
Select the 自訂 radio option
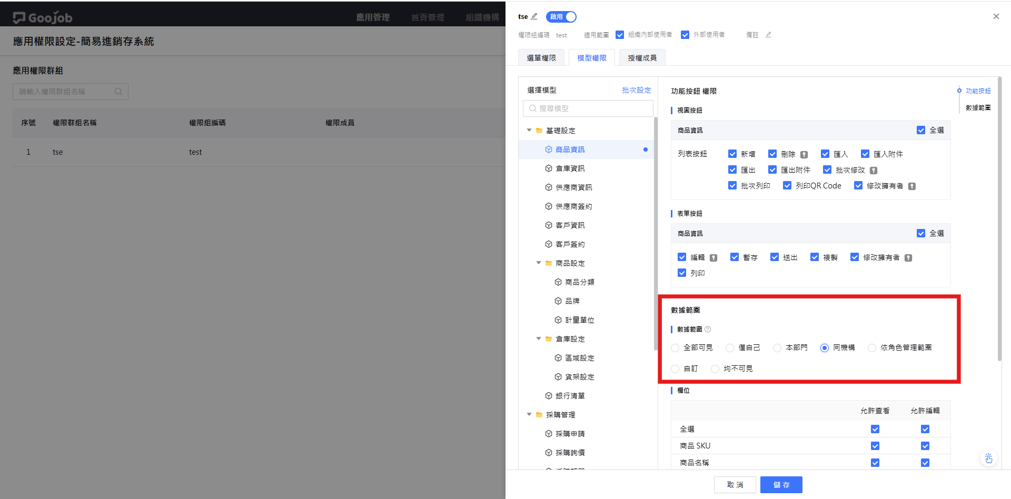675,369
